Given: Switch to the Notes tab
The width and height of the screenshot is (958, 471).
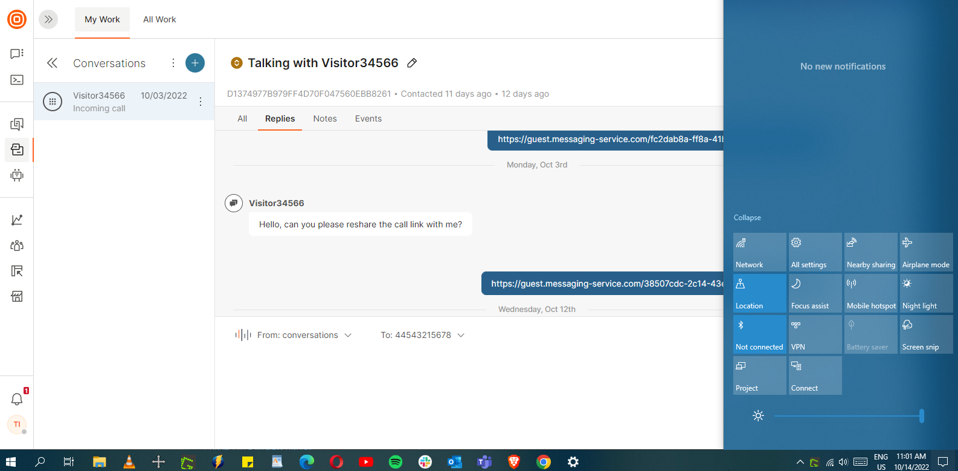Looking at the screenshot, I should 325,119.
